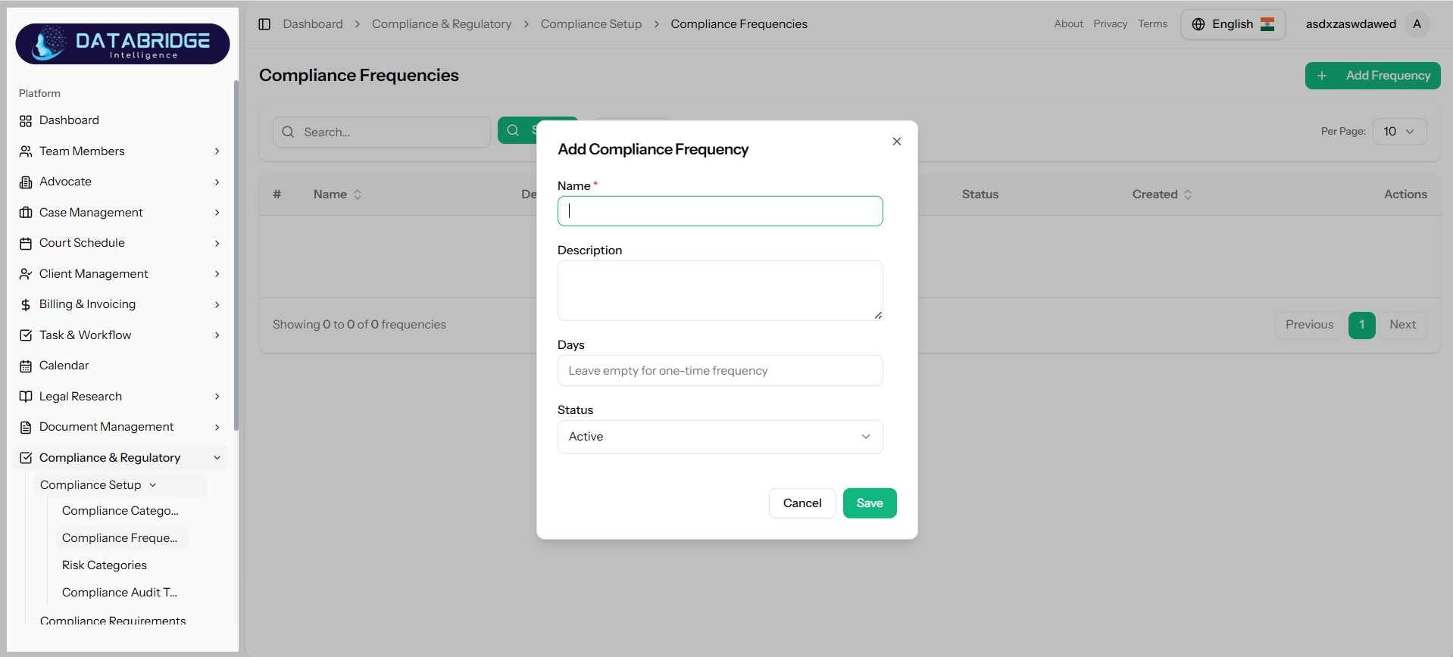Screen dimensions: 1453x657
Task: Open the Privacy link
Action: click(x=1110, y=24)
